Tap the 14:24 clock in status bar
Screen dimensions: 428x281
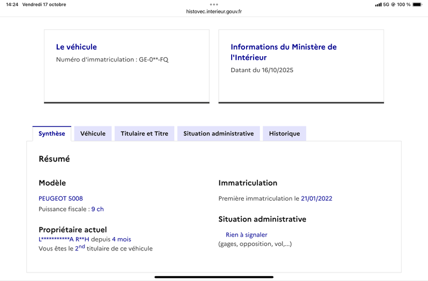[x=12, y=4]
